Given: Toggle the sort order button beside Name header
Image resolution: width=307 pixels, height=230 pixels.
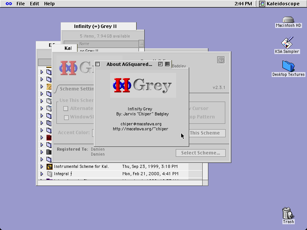Looking at the screenshot, I should click(141, 43).
